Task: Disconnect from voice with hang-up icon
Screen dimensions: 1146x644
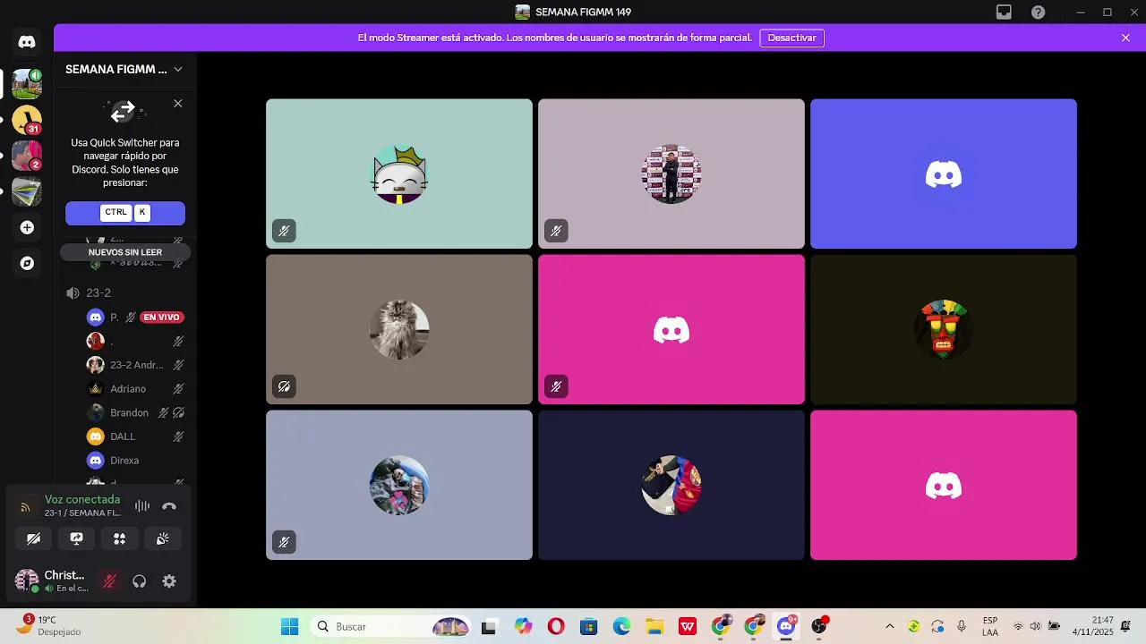Action: click(169, 506)
